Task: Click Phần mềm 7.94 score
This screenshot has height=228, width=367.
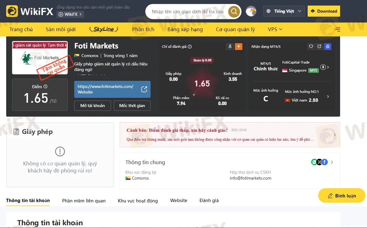Action: (181, 101)
